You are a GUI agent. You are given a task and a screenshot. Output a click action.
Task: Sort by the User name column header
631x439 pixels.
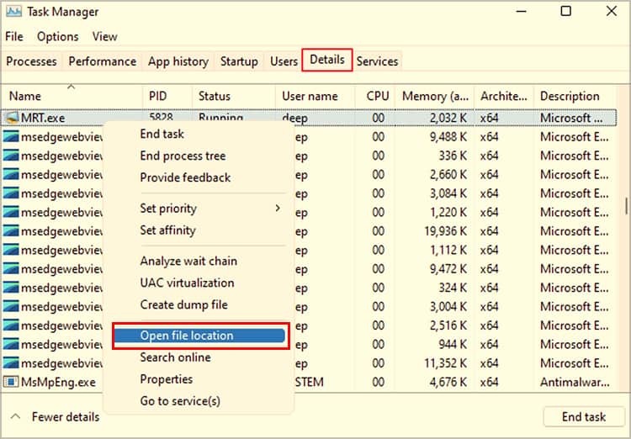coord(315,96)
